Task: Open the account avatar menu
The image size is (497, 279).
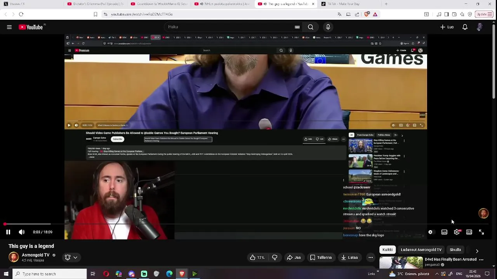Action: pos(480,27)
